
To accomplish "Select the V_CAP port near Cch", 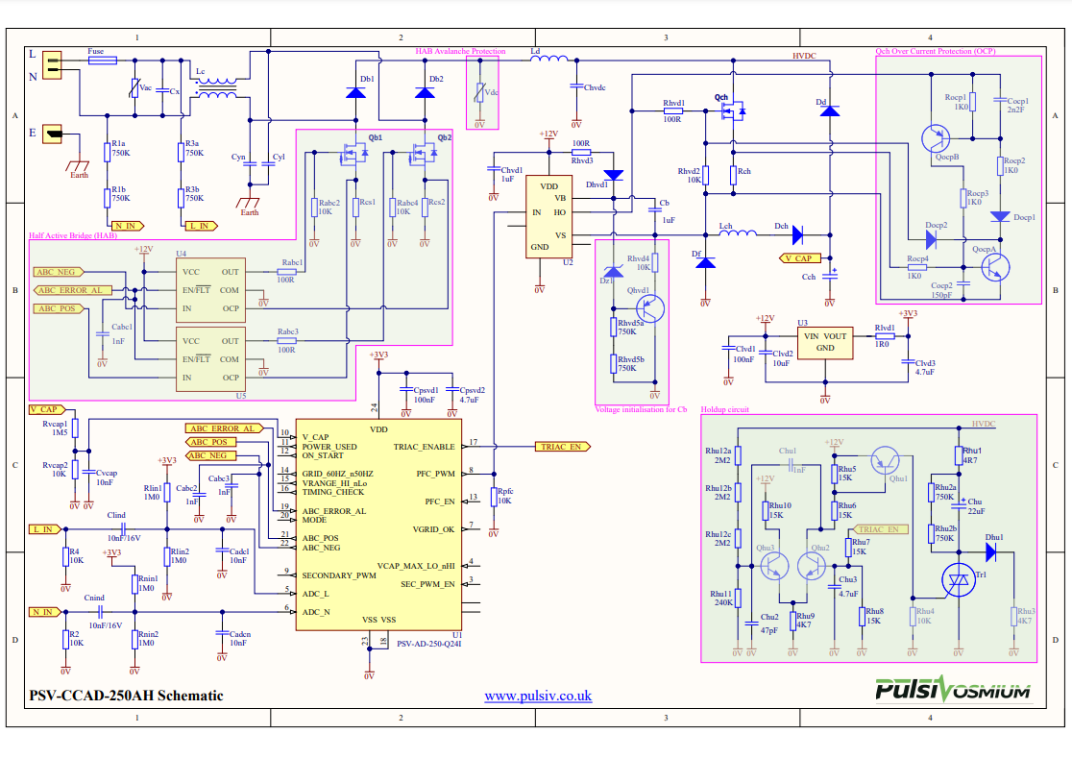I will (x=800, y=258).
